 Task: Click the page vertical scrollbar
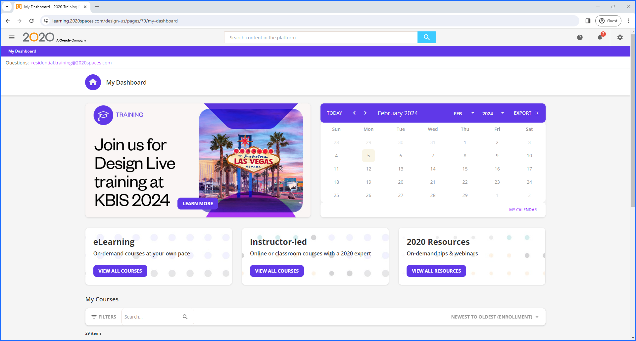pyautogui.click(x=633, y=121)
